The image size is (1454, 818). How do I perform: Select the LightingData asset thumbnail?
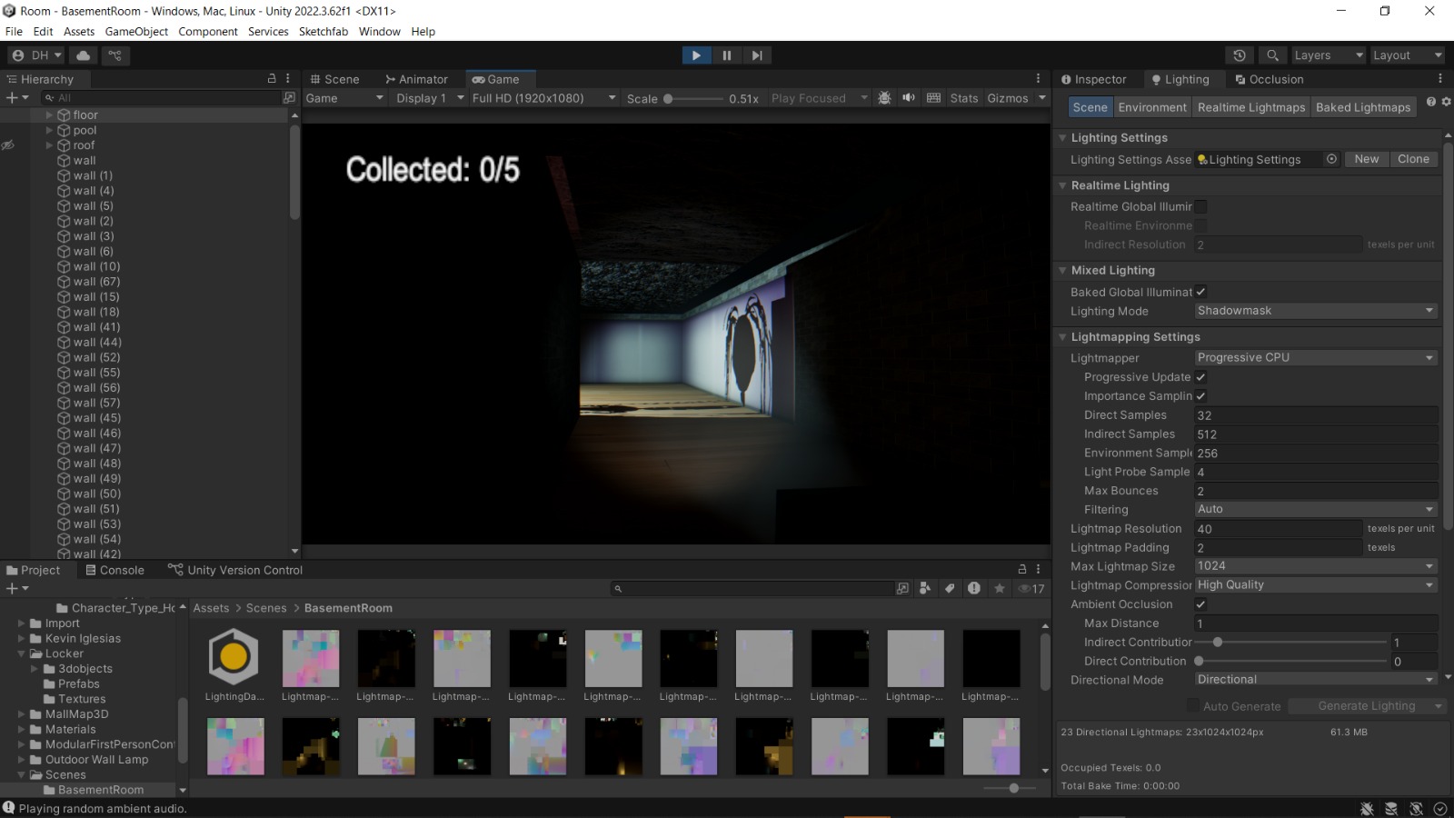tap(233, 656)
